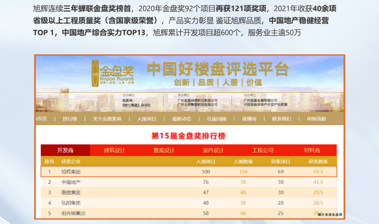Click the 29.5 award count for 融信集团
This screenshot has width=379, height=224.
(318, 192)
